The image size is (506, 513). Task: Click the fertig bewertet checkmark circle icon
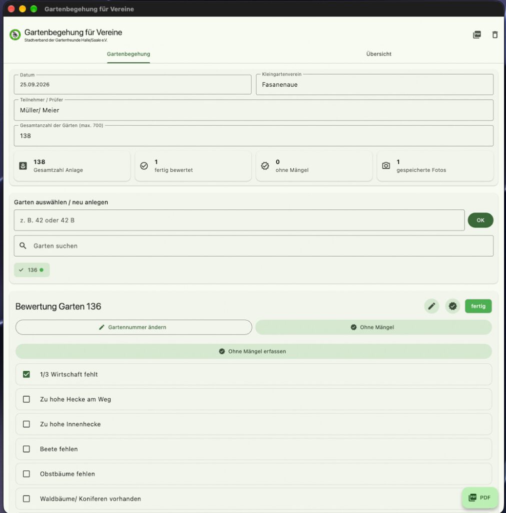144,166
